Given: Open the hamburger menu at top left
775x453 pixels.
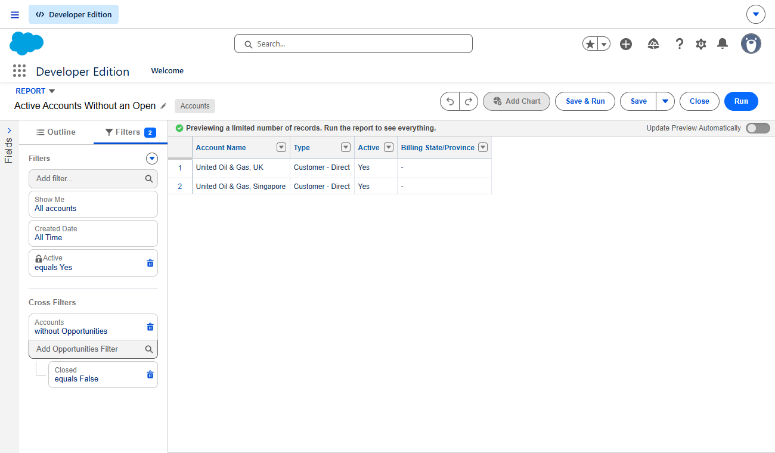Looking at the screenshot, I should (x=15, y=14).
